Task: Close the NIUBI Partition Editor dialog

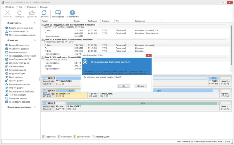Action: 149,55
